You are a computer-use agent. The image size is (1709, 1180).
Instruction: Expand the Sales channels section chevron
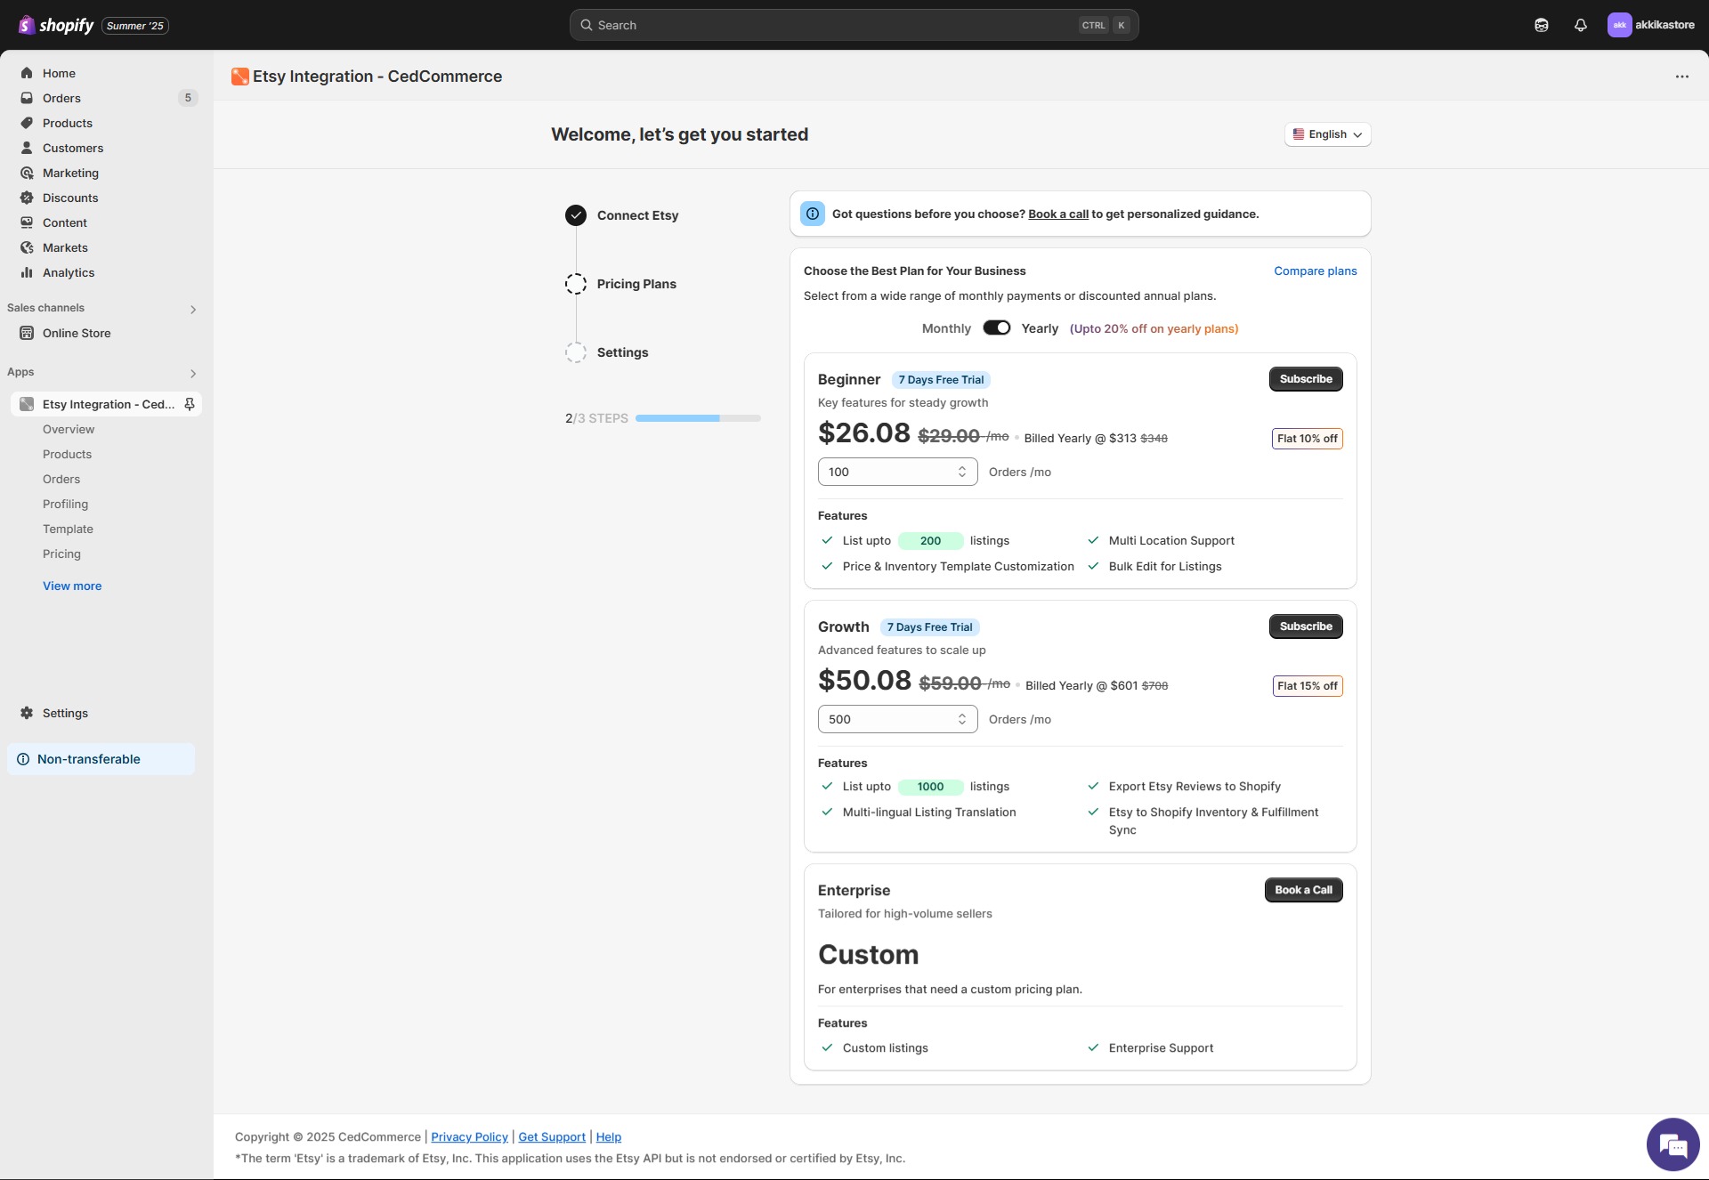193,309
